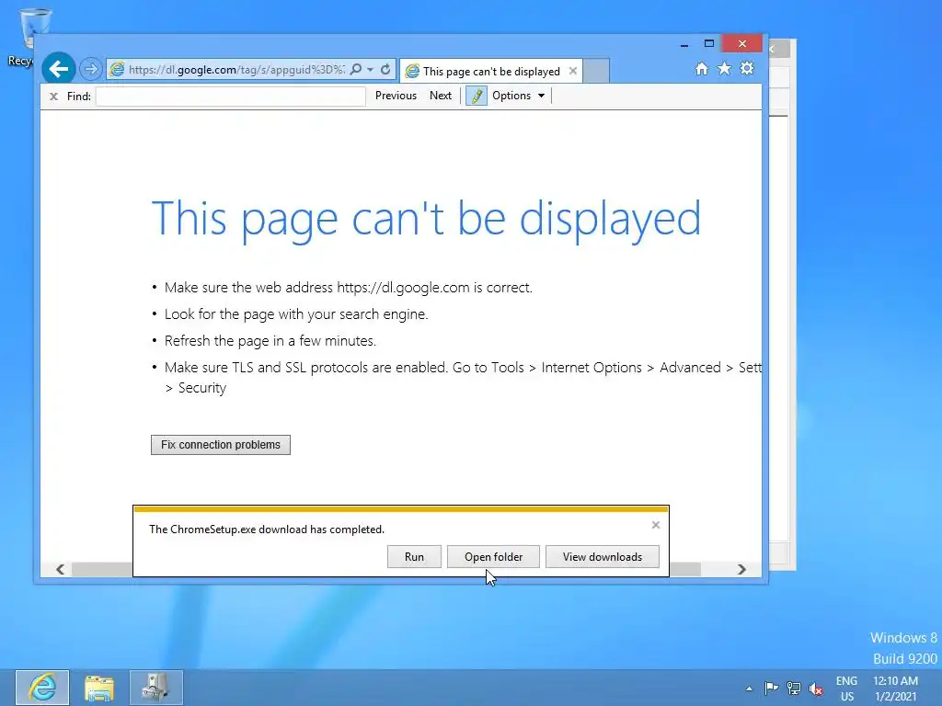Click the address bar URL field

[236, 70]
